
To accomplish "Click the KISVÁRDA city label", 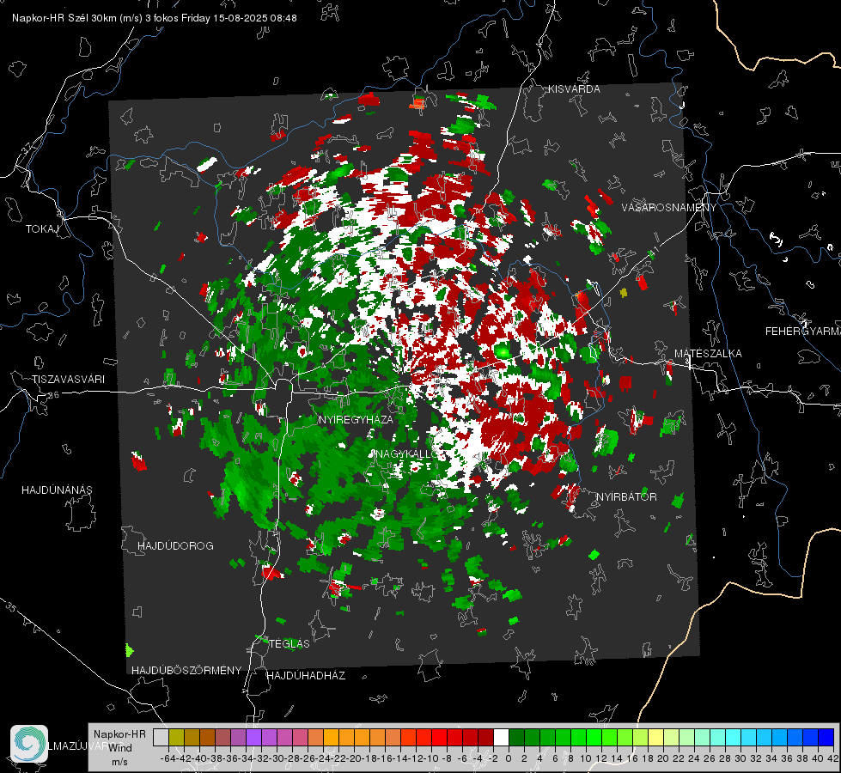I will point(574,89).
